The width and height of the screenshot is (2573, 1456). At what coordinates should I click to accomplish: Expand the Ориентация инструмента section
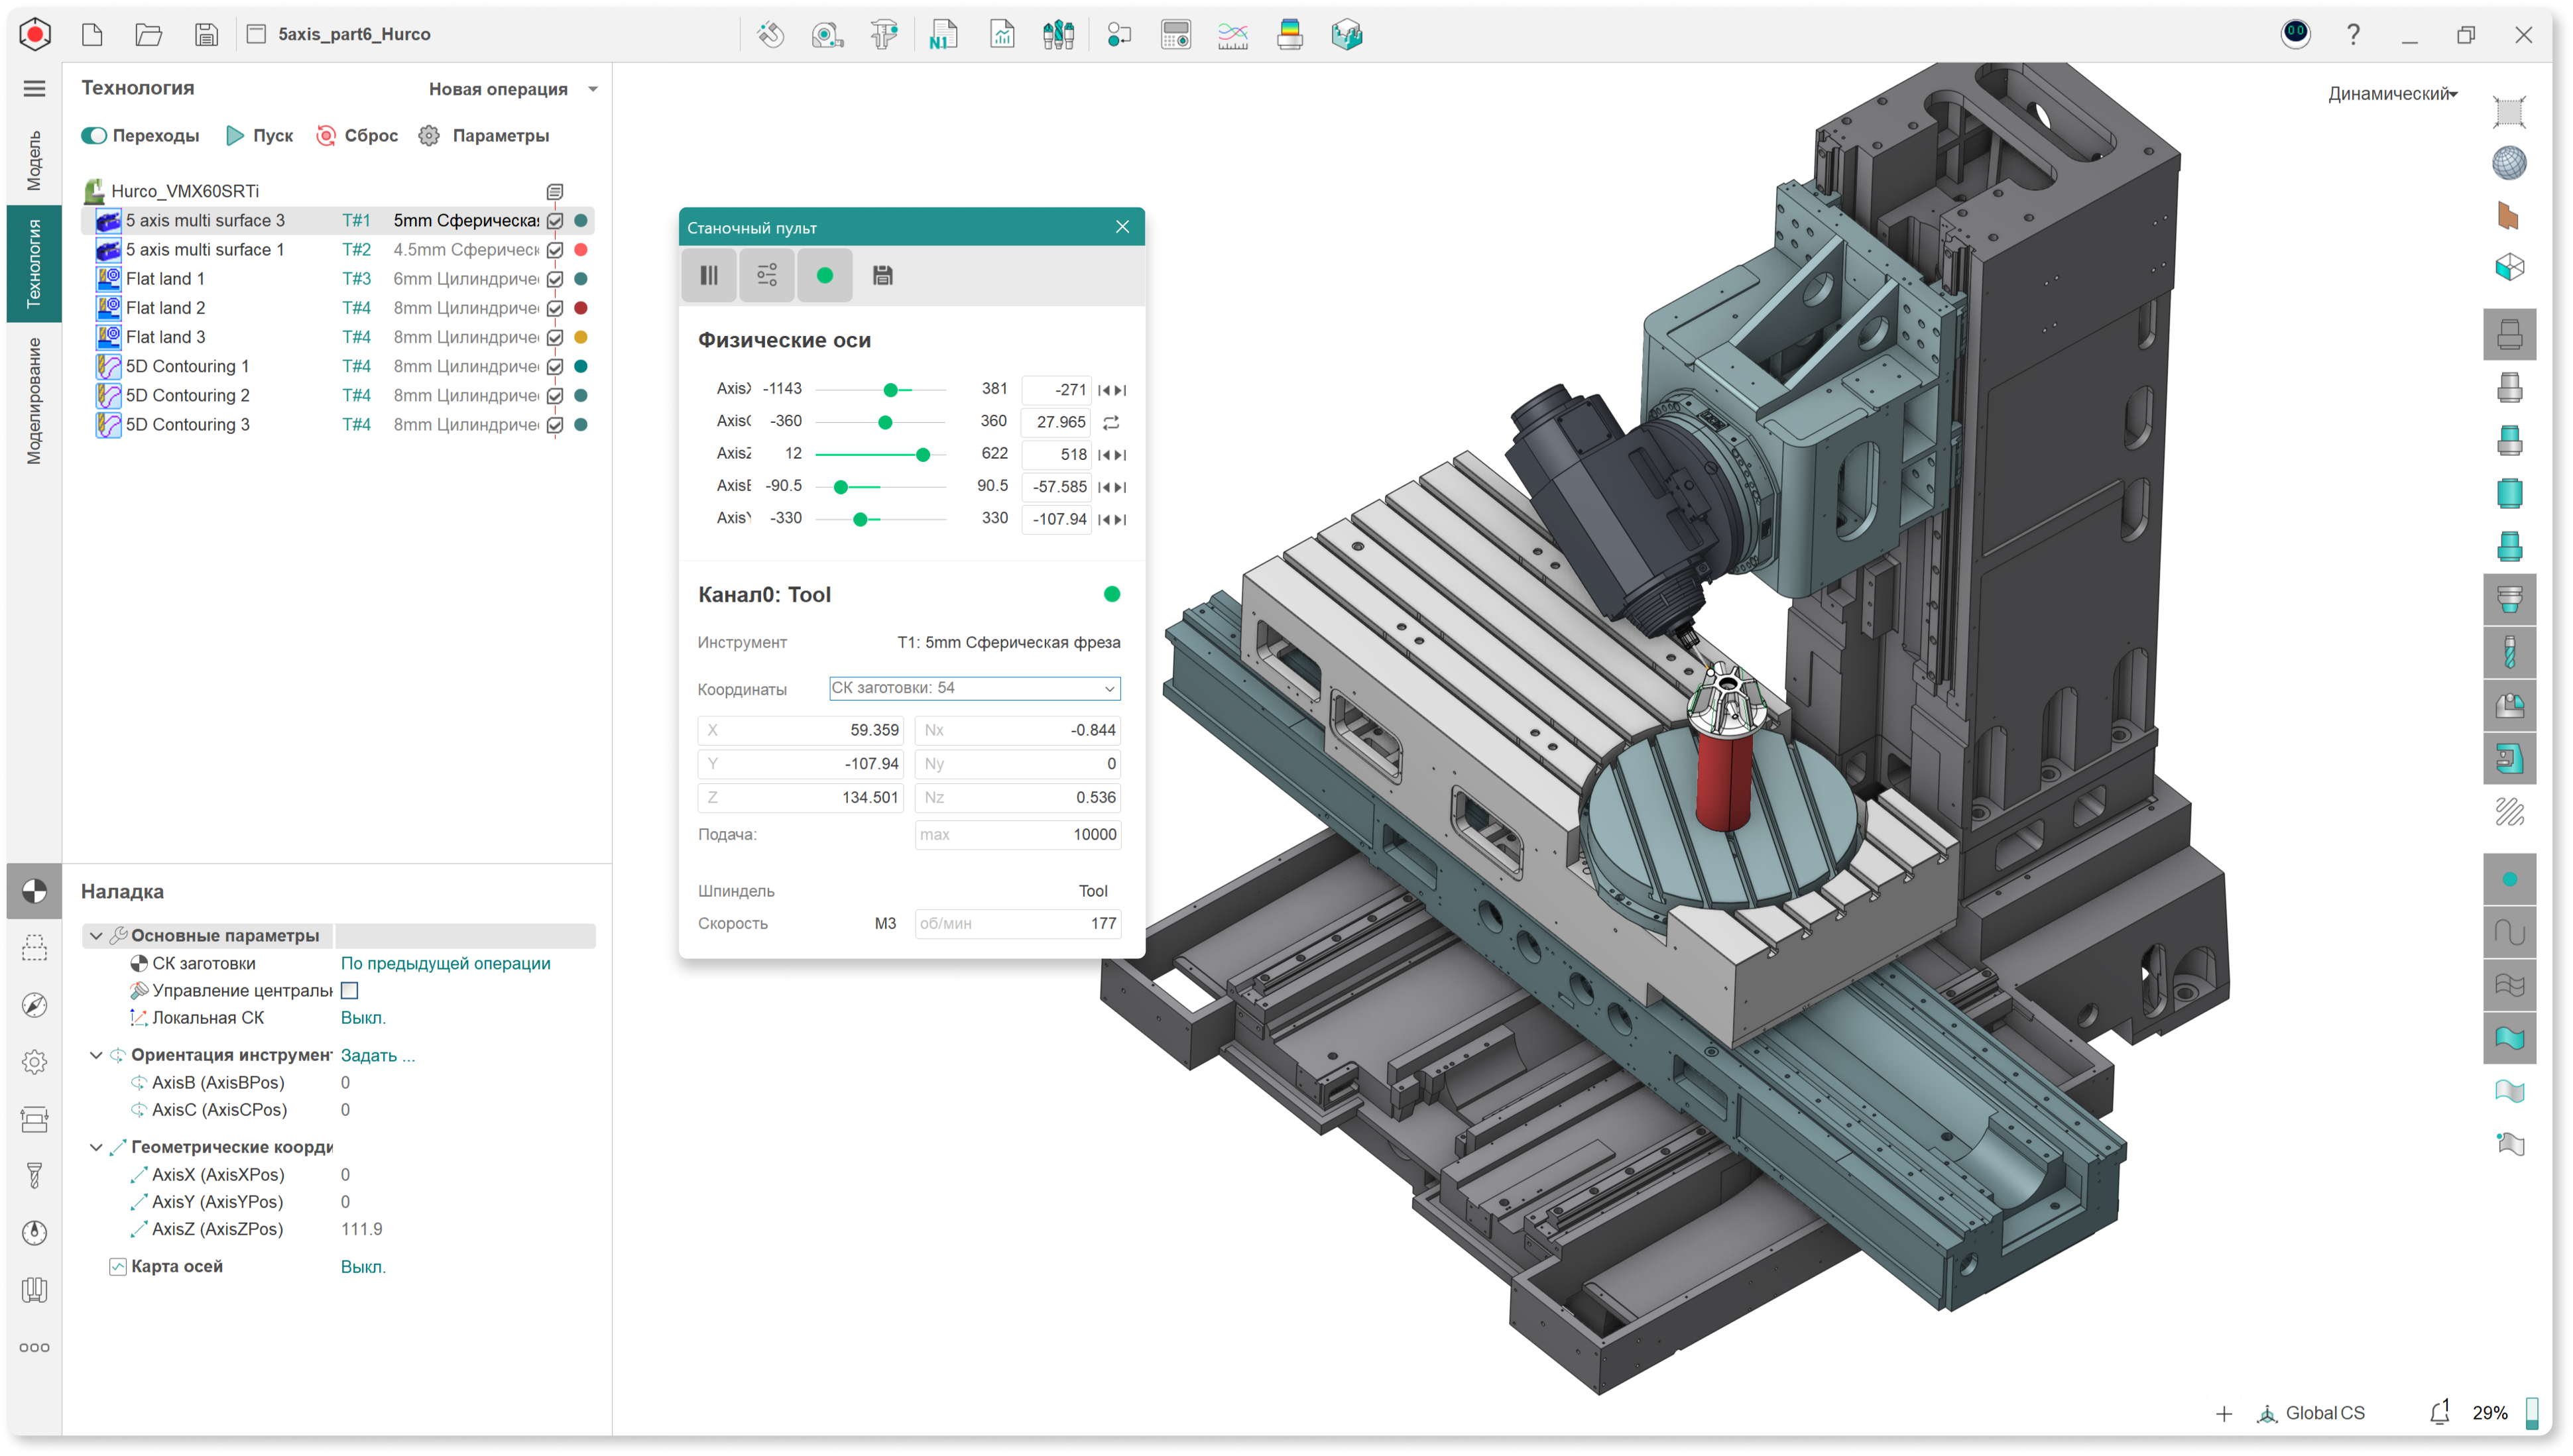pyautogui.click(x=93, y=1055)
